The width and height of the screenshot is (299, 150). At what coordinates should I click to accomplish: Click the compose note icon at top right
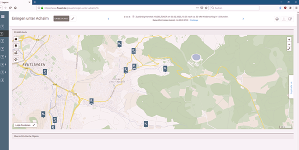(290, 19)
